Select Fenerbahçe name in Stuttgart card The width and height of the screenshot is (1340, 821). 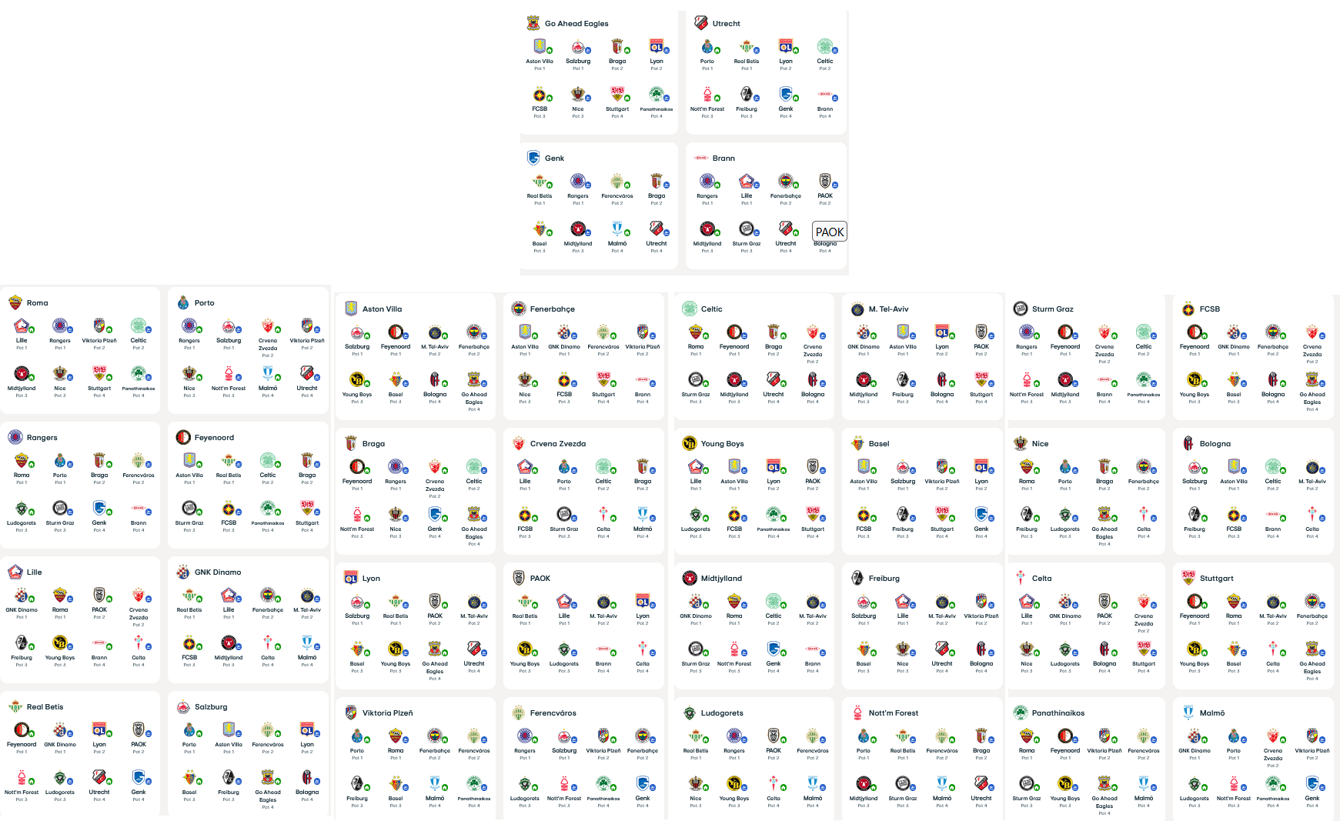tap(1312, 616)
